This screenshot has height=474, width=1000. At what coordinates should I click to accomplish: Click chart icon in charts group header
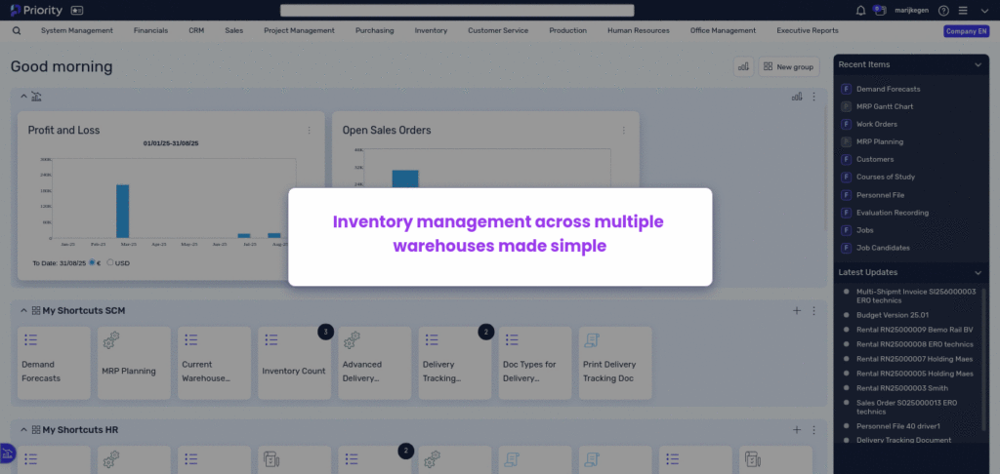pos(797,97)
